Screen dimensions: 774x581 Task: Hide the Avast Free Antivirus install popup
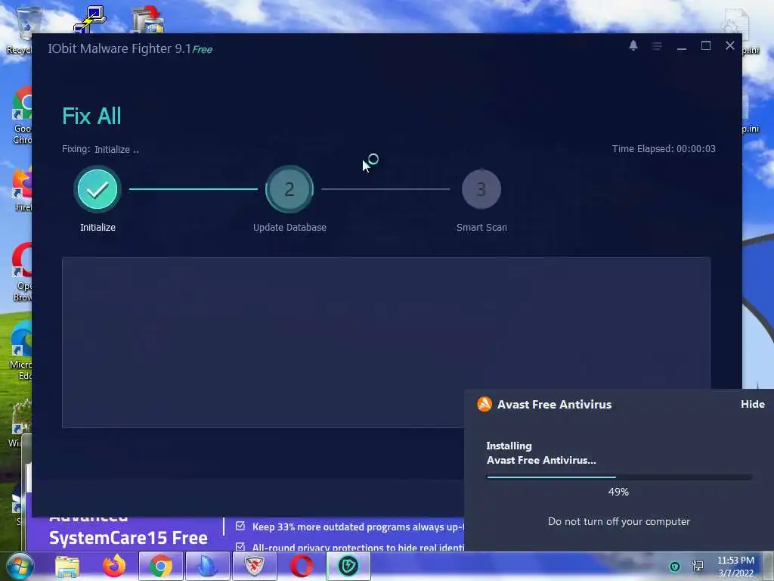point(752,404)
